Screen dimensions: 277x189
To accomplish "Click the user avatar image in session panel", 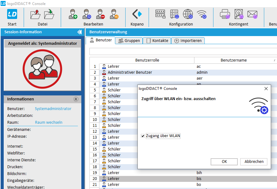I will coord(42,69).
